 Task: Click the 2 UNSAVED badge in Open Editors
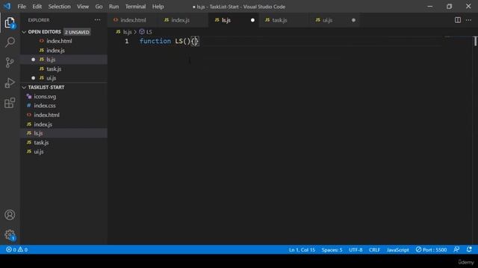(x=77, y=32)
